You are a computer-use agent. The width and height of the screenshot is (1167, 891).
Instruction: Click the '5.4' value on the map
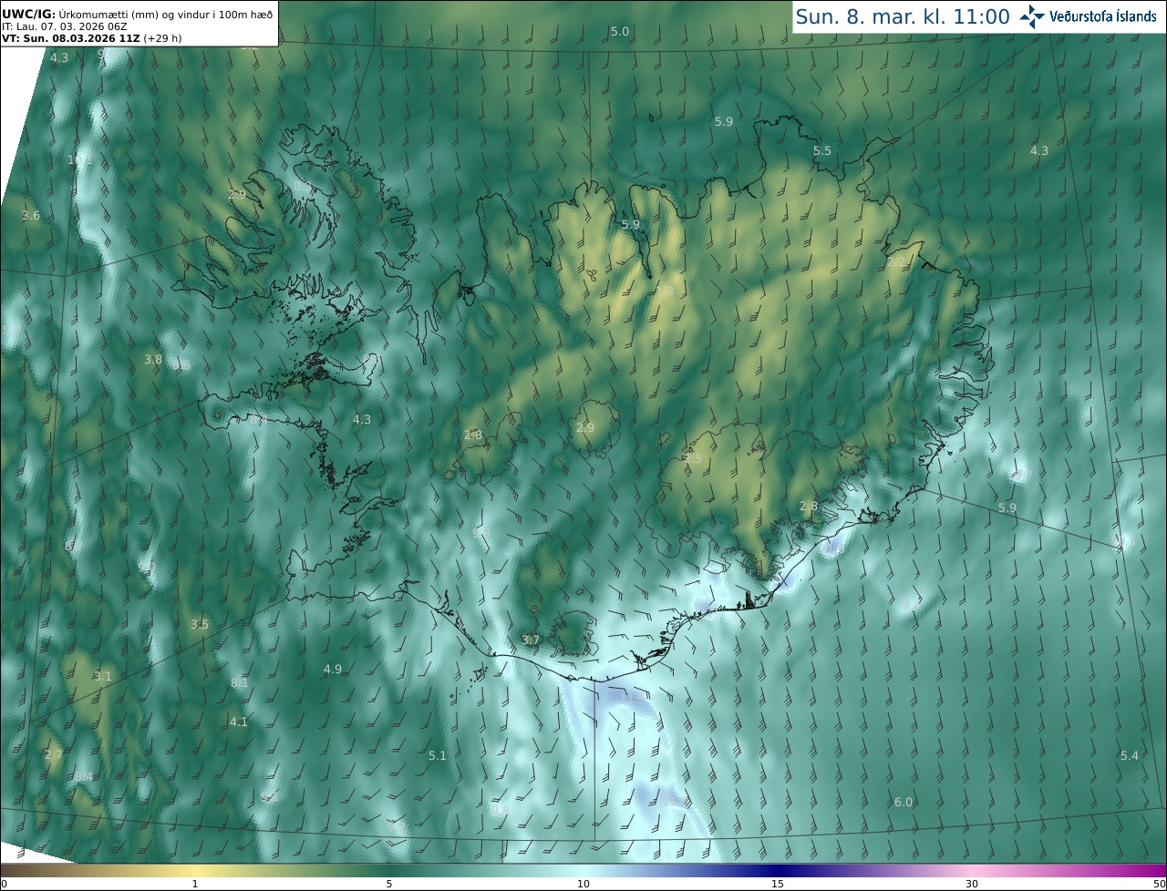tap(1130, 756)
